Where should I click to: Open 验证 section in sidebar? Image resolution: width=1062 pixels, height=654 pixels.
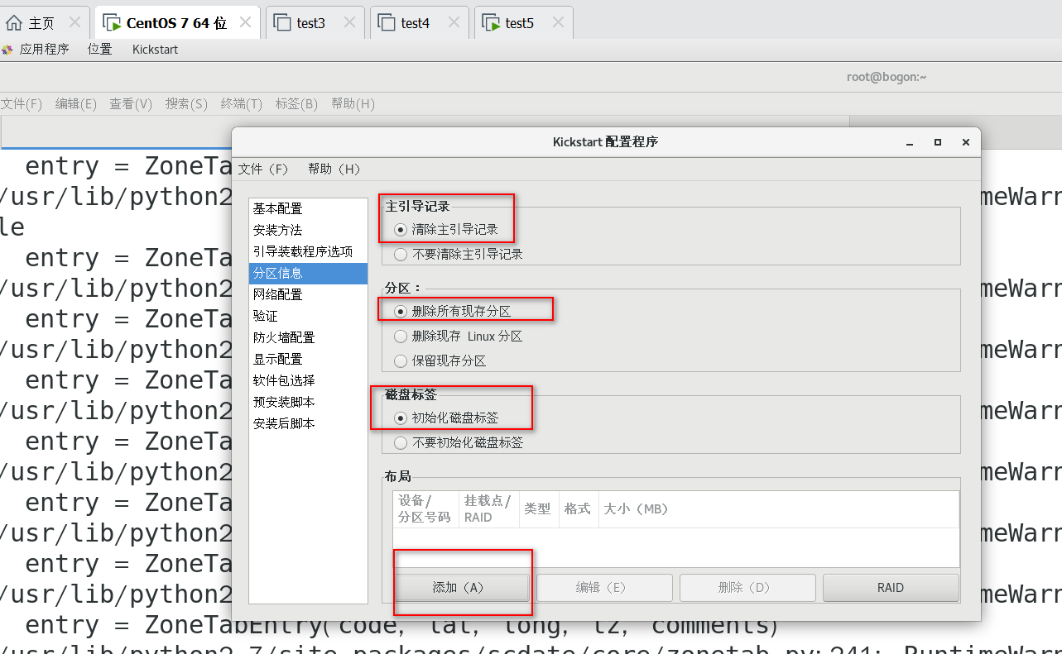coord(308,316)
